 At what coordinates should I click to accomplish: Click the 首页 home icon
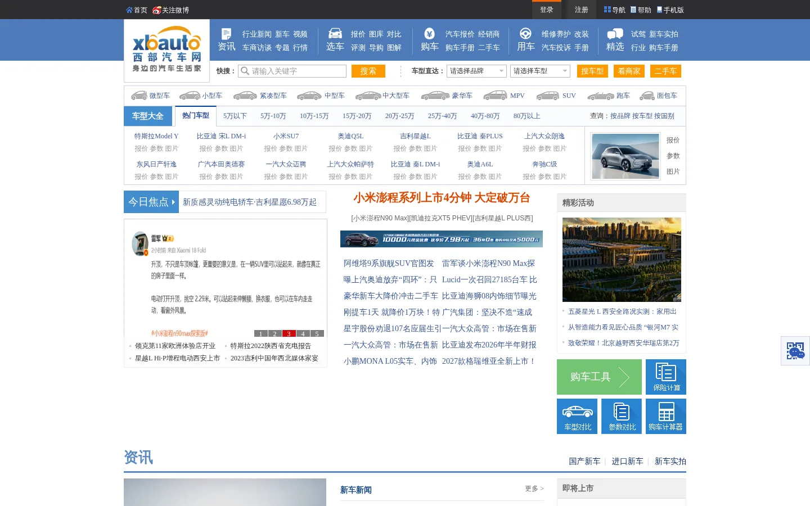pos(129,10)
